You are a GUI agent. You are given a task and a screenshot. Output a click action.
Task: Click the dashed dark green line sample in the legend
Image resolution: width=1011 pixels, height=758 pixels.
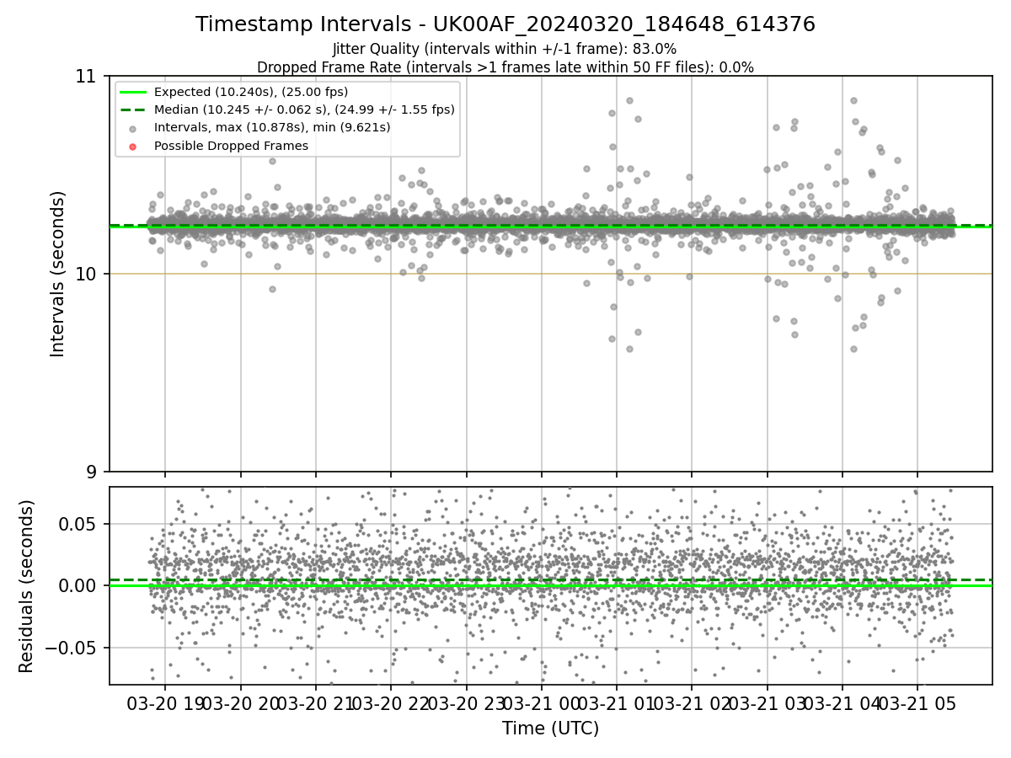click(x=135, y=109)
